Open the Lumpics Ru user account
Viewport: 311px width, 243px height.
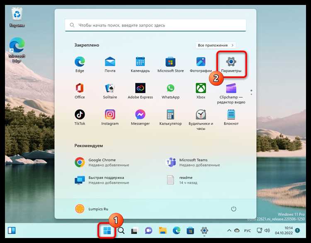coord(92,209)
